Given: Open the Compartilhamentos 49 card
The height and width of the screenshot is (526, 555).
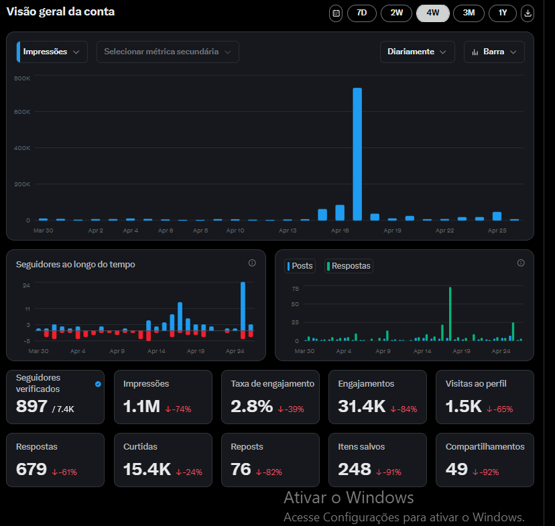Looking at the screenshot, I should [x=485, y=460].
